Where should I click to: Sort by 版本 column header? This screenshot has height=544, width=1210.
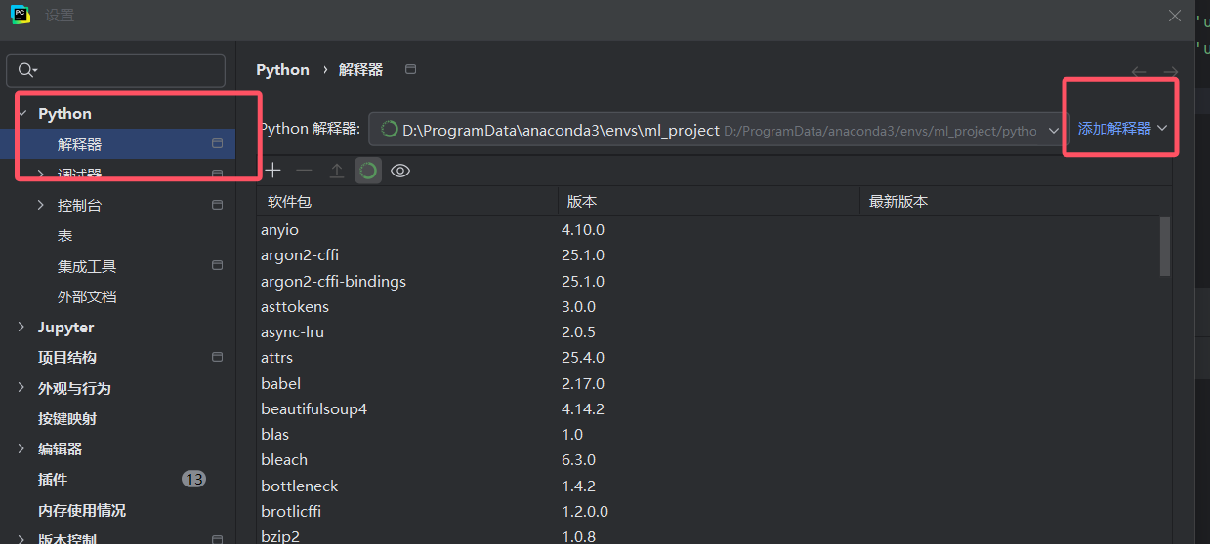click(x=708, y=202)
